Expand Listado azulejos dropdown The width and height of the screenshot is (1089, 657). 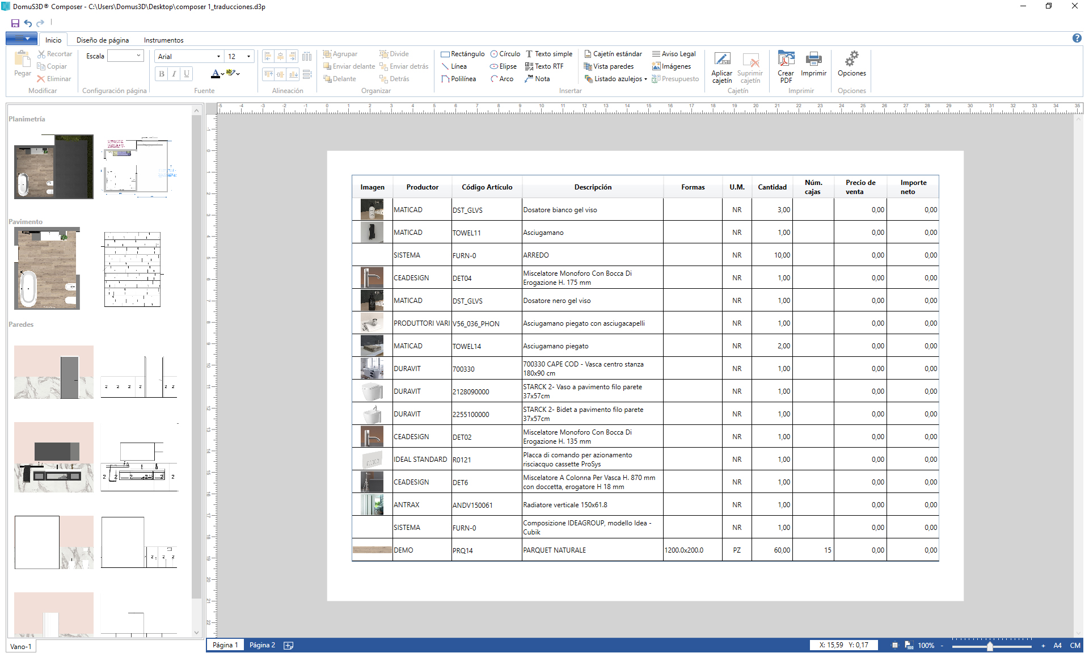pyautogui.click(x=645, y=79)
